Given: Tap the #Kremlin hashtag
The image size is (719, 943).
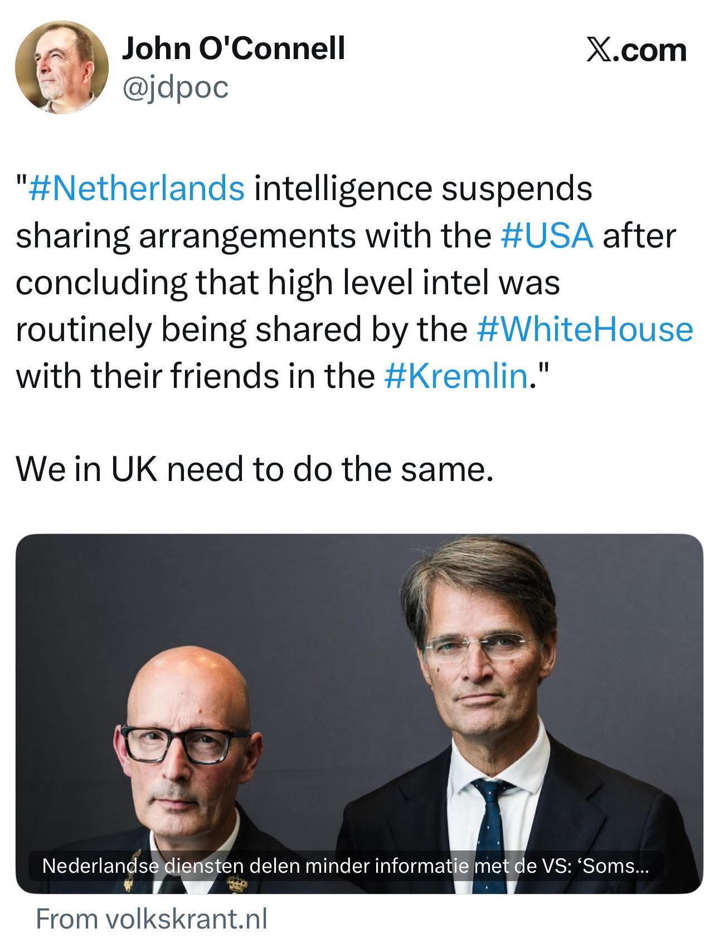Looking at the screenshot, I should coord(456,376).
